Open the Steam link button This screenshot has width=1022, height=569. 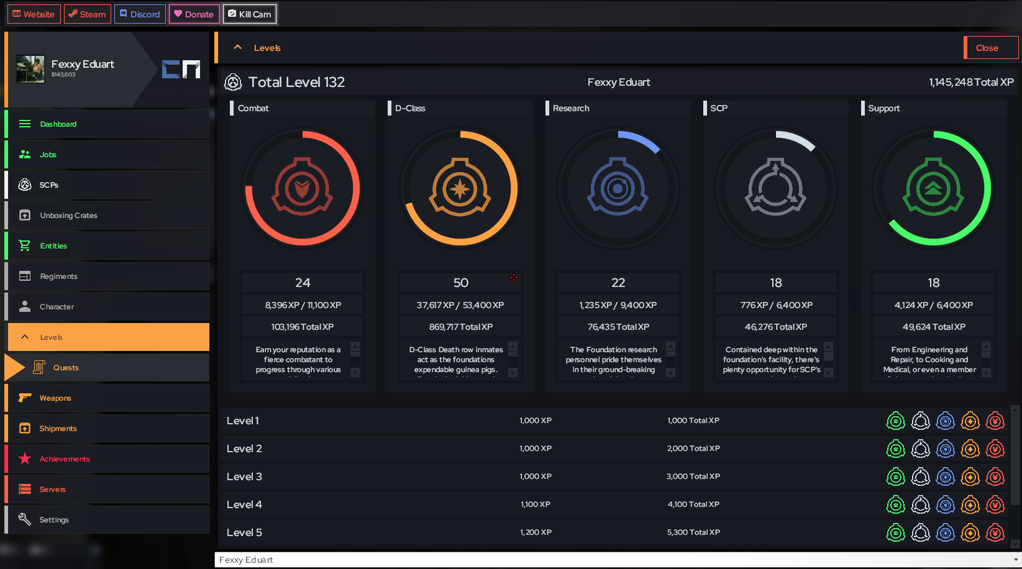(x=88, y=14)
